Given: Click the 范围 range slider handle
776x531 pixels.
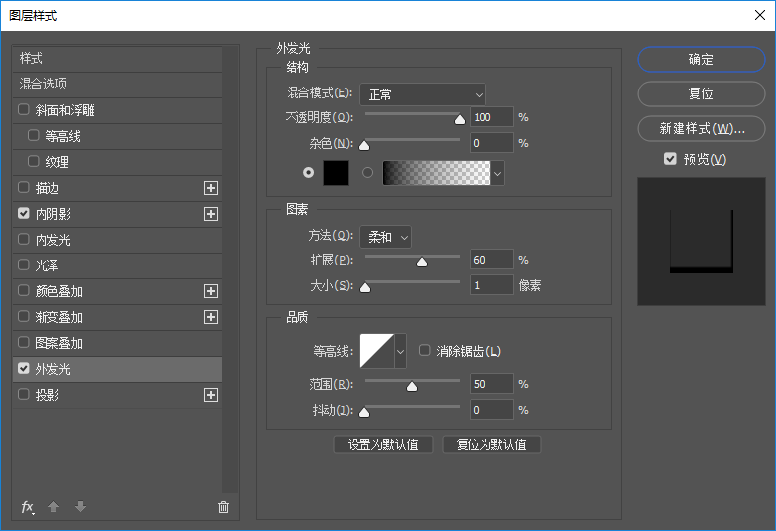Looking at the screenshot, I should (412, 386).
